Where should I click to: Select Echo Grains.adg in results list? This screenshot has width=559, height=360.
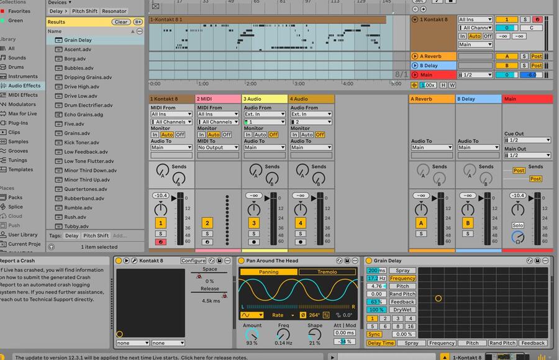coord(83,114)
